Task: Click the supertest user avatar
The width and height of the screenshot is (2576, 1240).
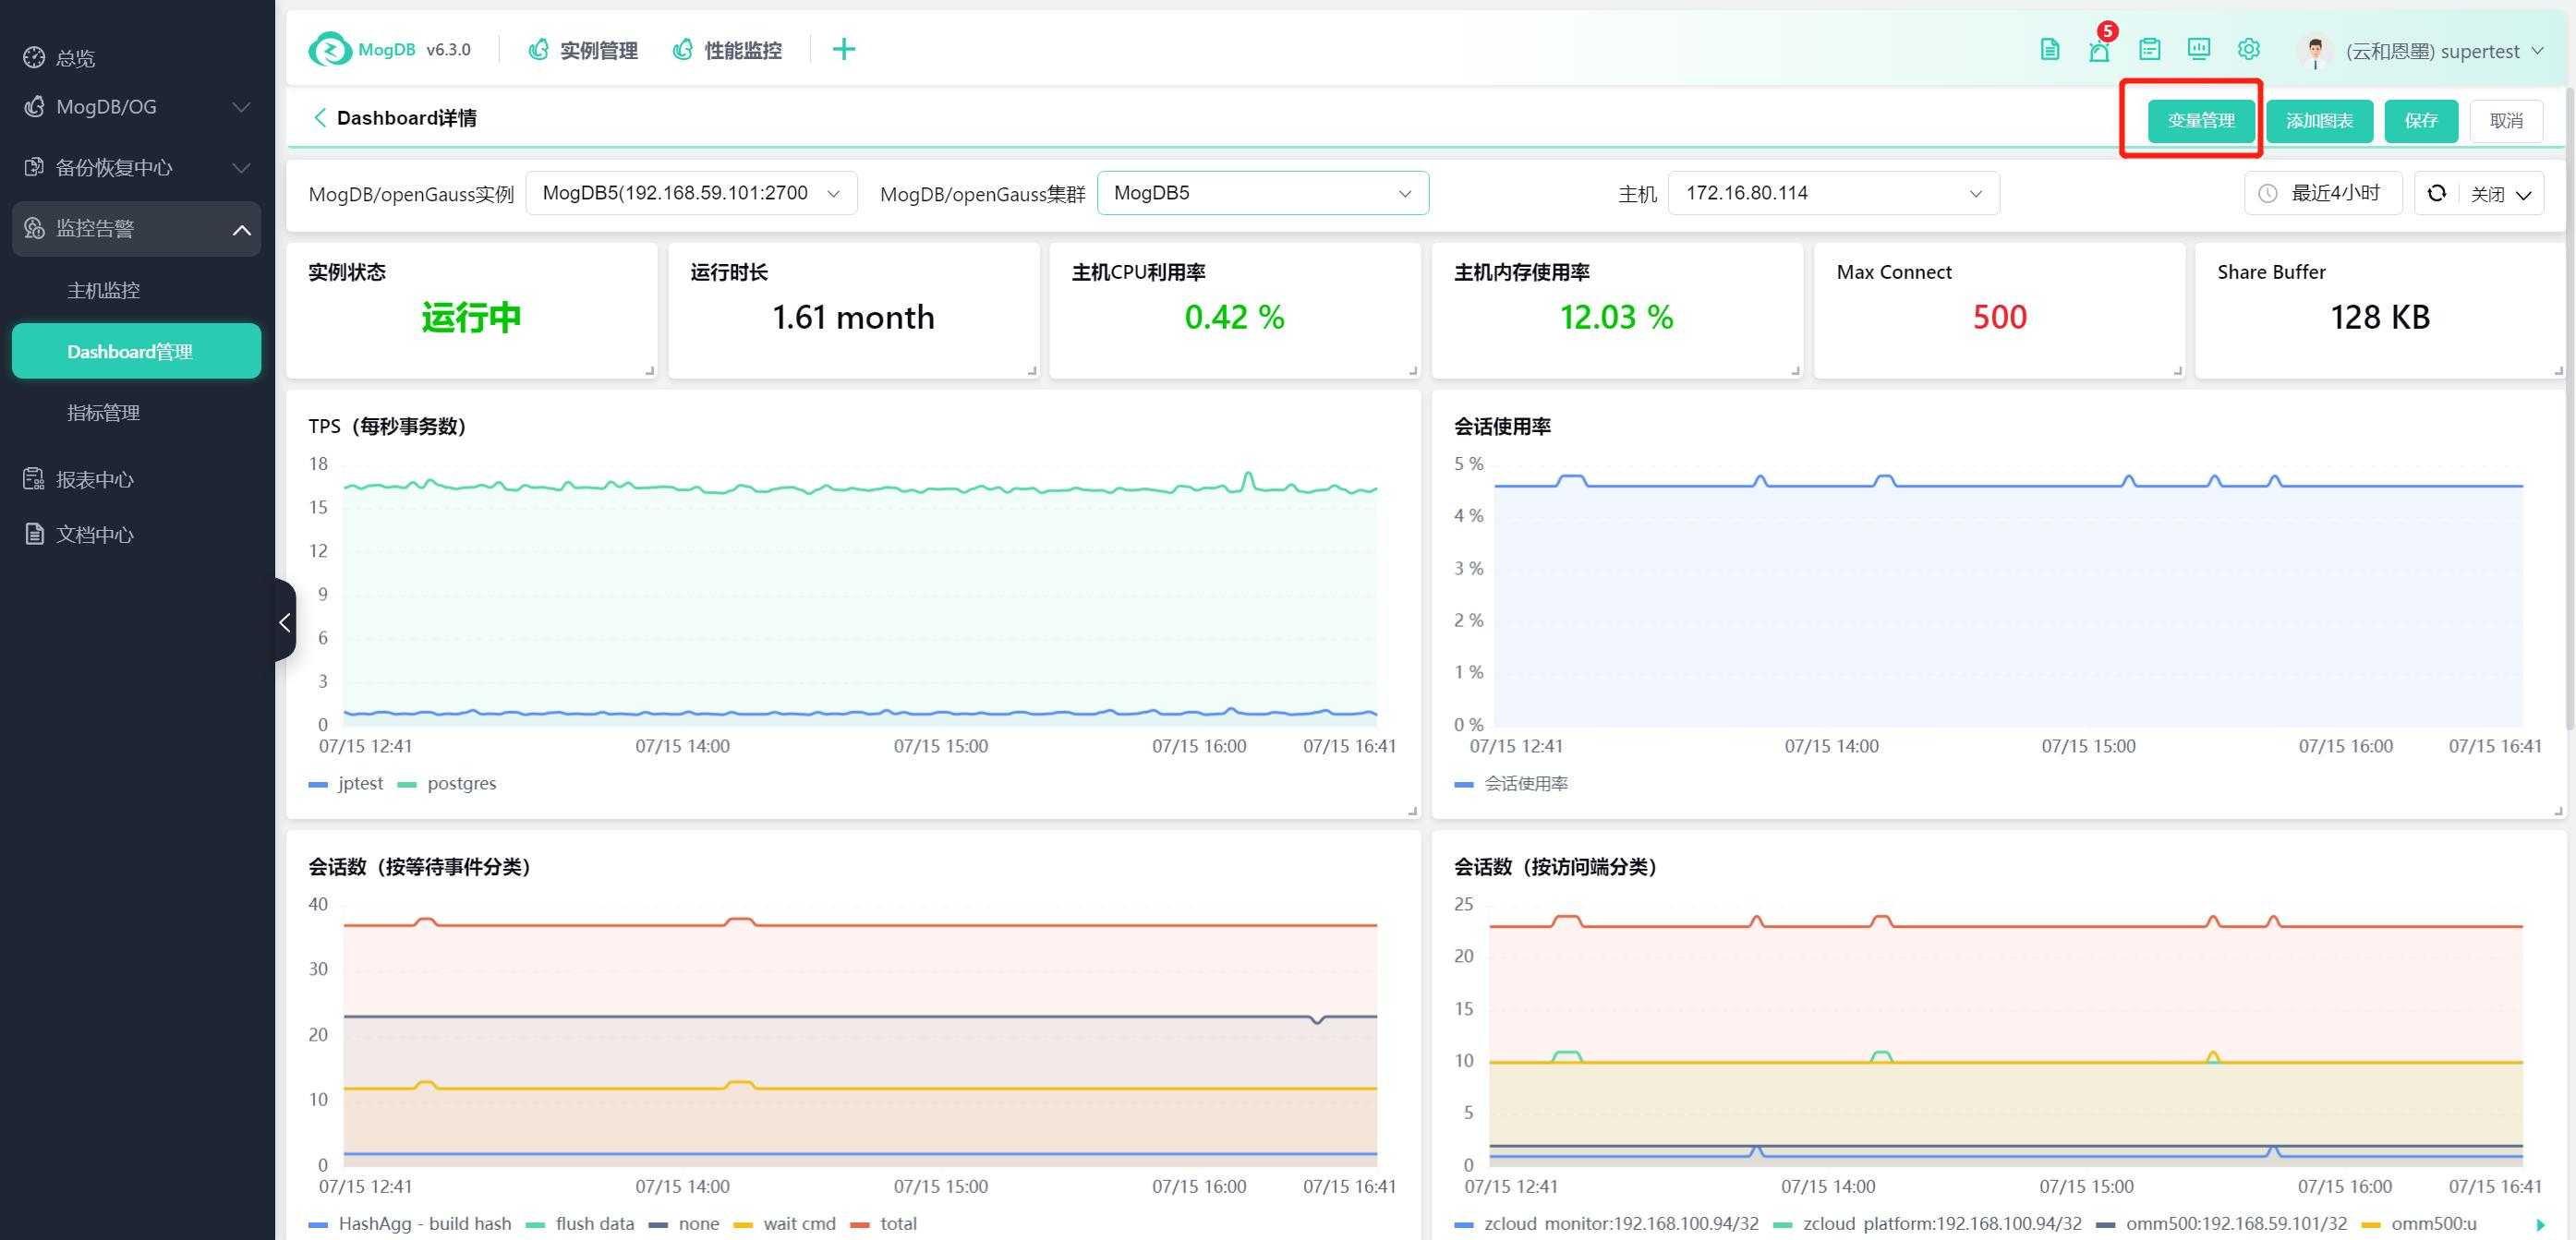Action: click(2315, 51)
